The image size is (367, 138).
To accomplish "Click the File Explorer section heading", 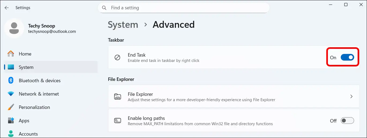I will click(x=121, y=79).
